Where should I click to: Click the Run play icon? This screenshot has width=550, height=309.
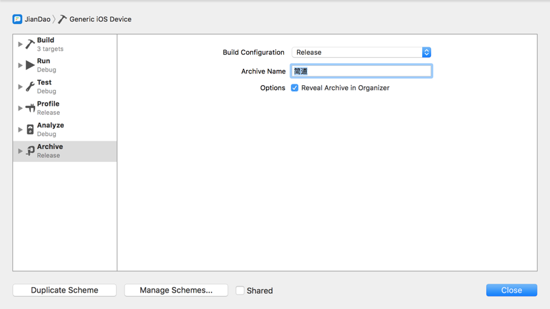tap(30, 65)
